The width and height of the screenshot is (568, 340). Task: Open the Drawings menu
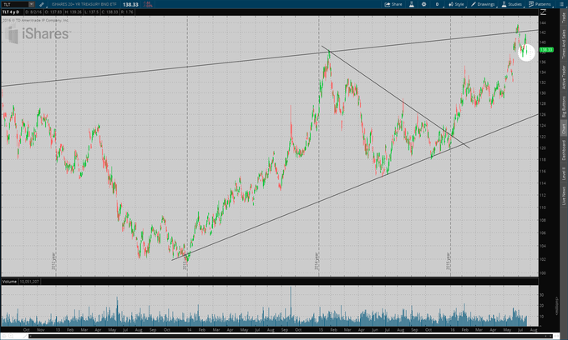pos(484,4)
